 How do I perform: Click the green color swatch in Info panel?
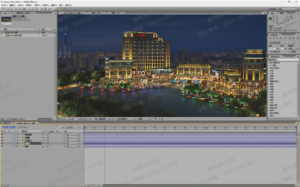click(x=270, y=19)
